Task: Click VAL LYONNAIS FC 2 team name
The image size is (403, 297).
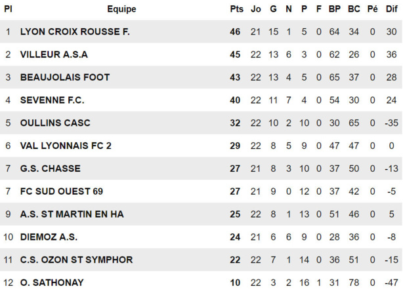Action: (x=66, y=146)
